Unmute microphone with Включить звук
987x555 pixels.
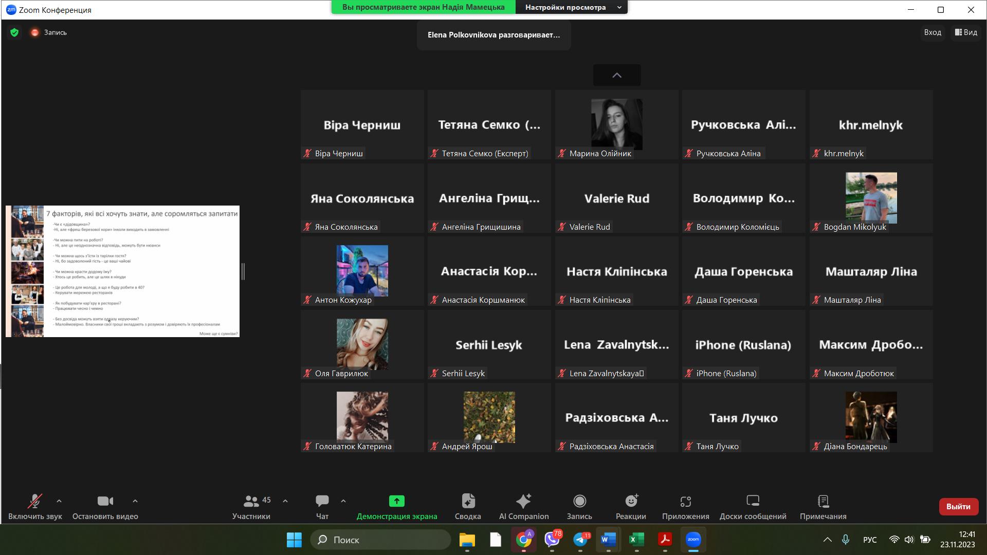[x=35, y=507]
